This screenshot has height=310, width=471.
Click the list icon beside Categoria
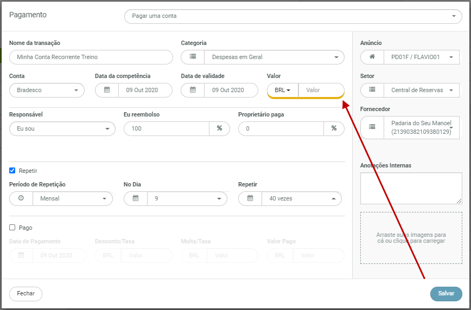tap(193, 57)
